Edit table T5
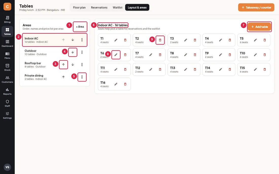 255,40
